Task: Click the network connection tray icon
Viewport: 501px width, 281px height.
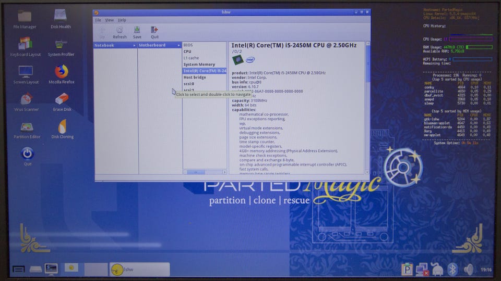Action: pyautogui.click(x=422, y=270)
